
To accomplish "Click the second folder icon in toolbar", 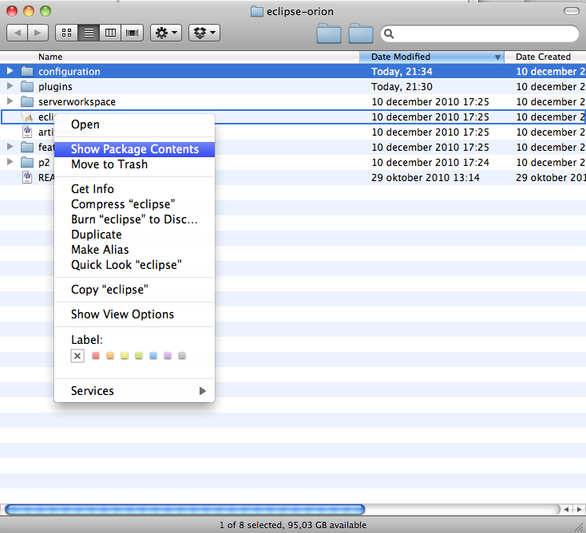I will tap(361, 34).
